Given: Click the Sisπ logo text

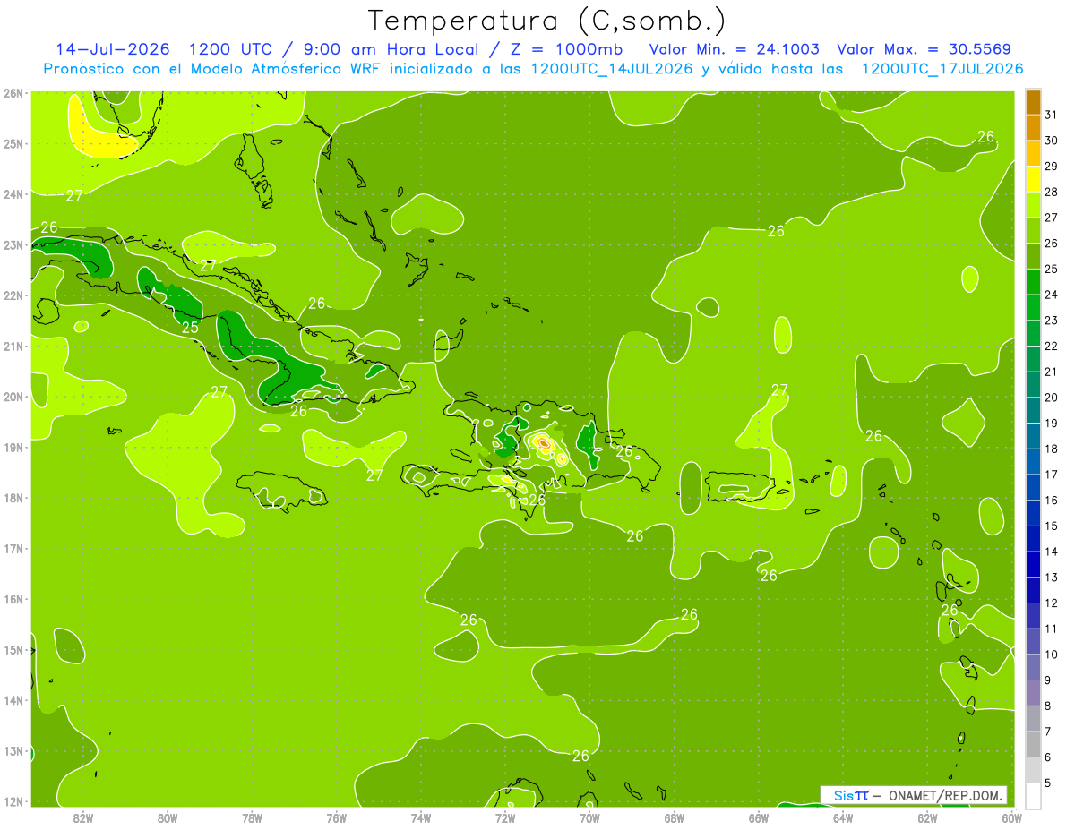Looking at the screenshot, I should pos(851,795).
